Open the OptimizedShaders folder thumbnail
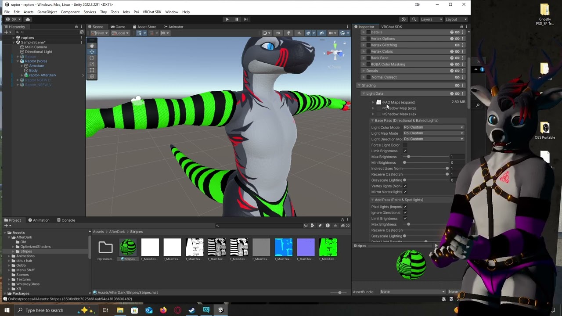 (105, 248)
